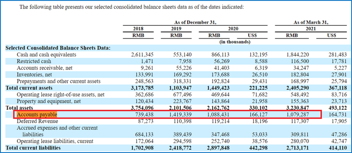The height and width of the screenshot is (153, 352).
Task: Click the "As of December 31," heading
Action: click(195, 22)
